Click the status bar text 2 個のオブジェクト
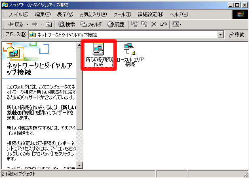The width and height of the screenshot is (249, 178). coord(19,174)
